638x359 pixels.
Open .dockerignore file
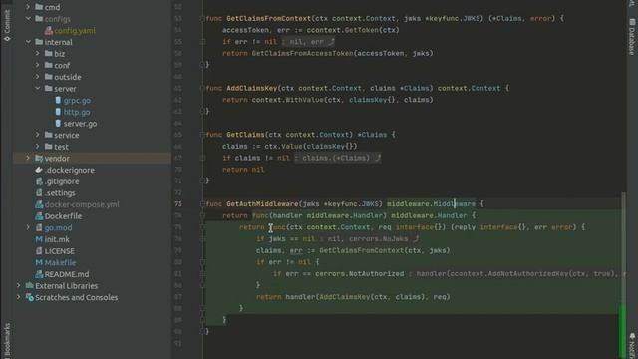pos(69,170)
